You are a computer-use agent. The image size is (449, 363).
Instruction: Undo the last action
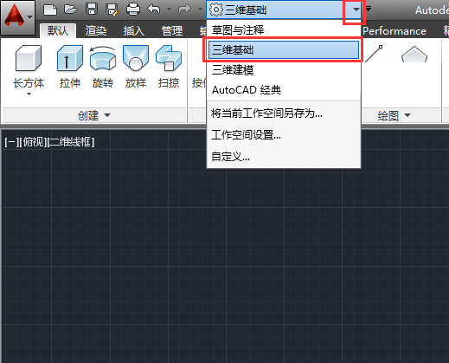pyautogui.click(x=154, y=9)
